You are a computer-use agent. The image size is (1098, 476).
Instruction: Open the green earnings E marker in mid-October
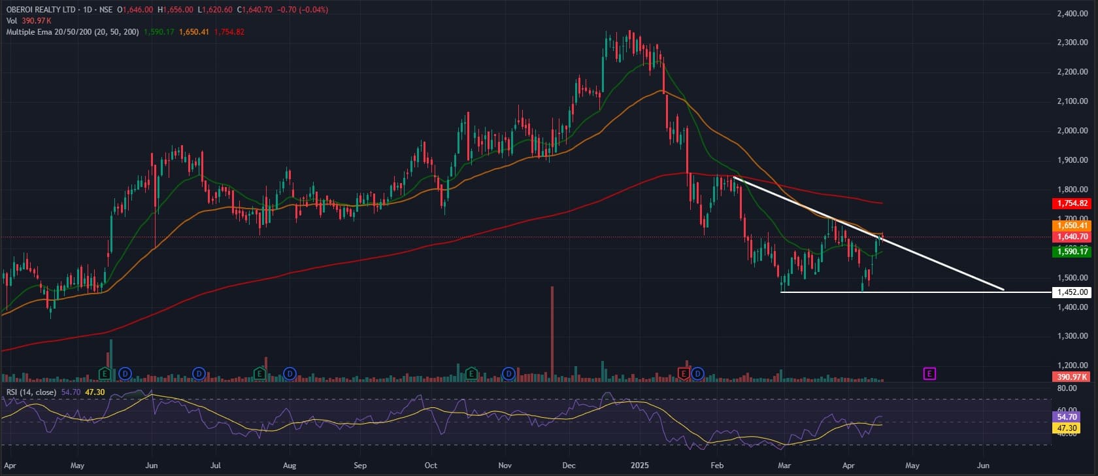[x=471, y=374]
